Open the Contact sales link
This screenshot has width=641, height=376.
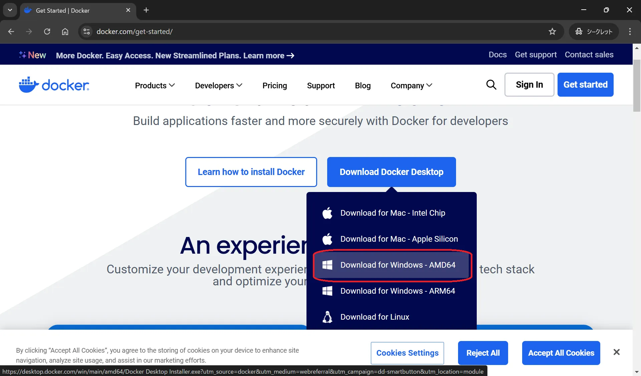pos(589,55)
